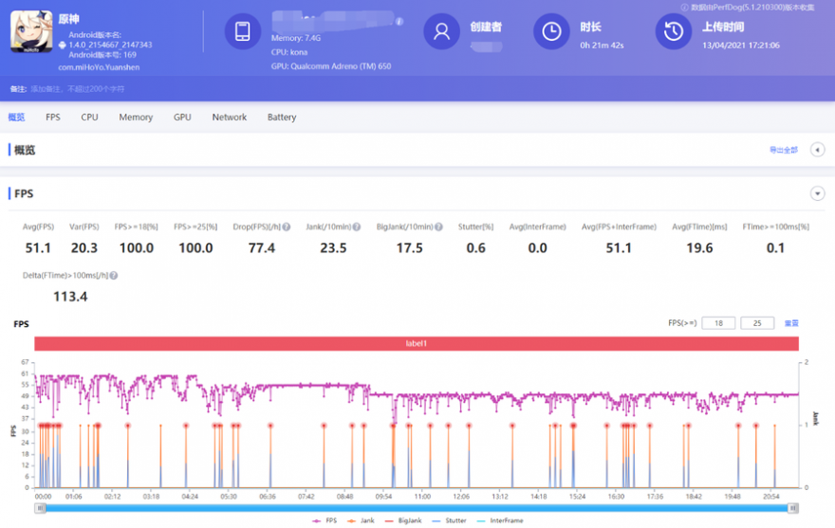Click left handle of timeline range slider
Image resolution: width=835 pixels, height=528 pixels.
[41, 508]
